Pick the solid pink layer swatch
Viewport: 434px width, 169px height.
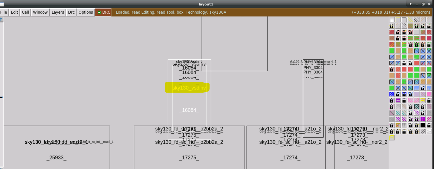pos(429,94)
